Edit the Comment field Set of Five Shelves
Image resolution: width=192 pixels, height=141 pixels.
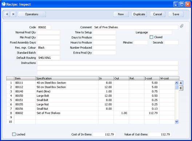pos(136,27)
